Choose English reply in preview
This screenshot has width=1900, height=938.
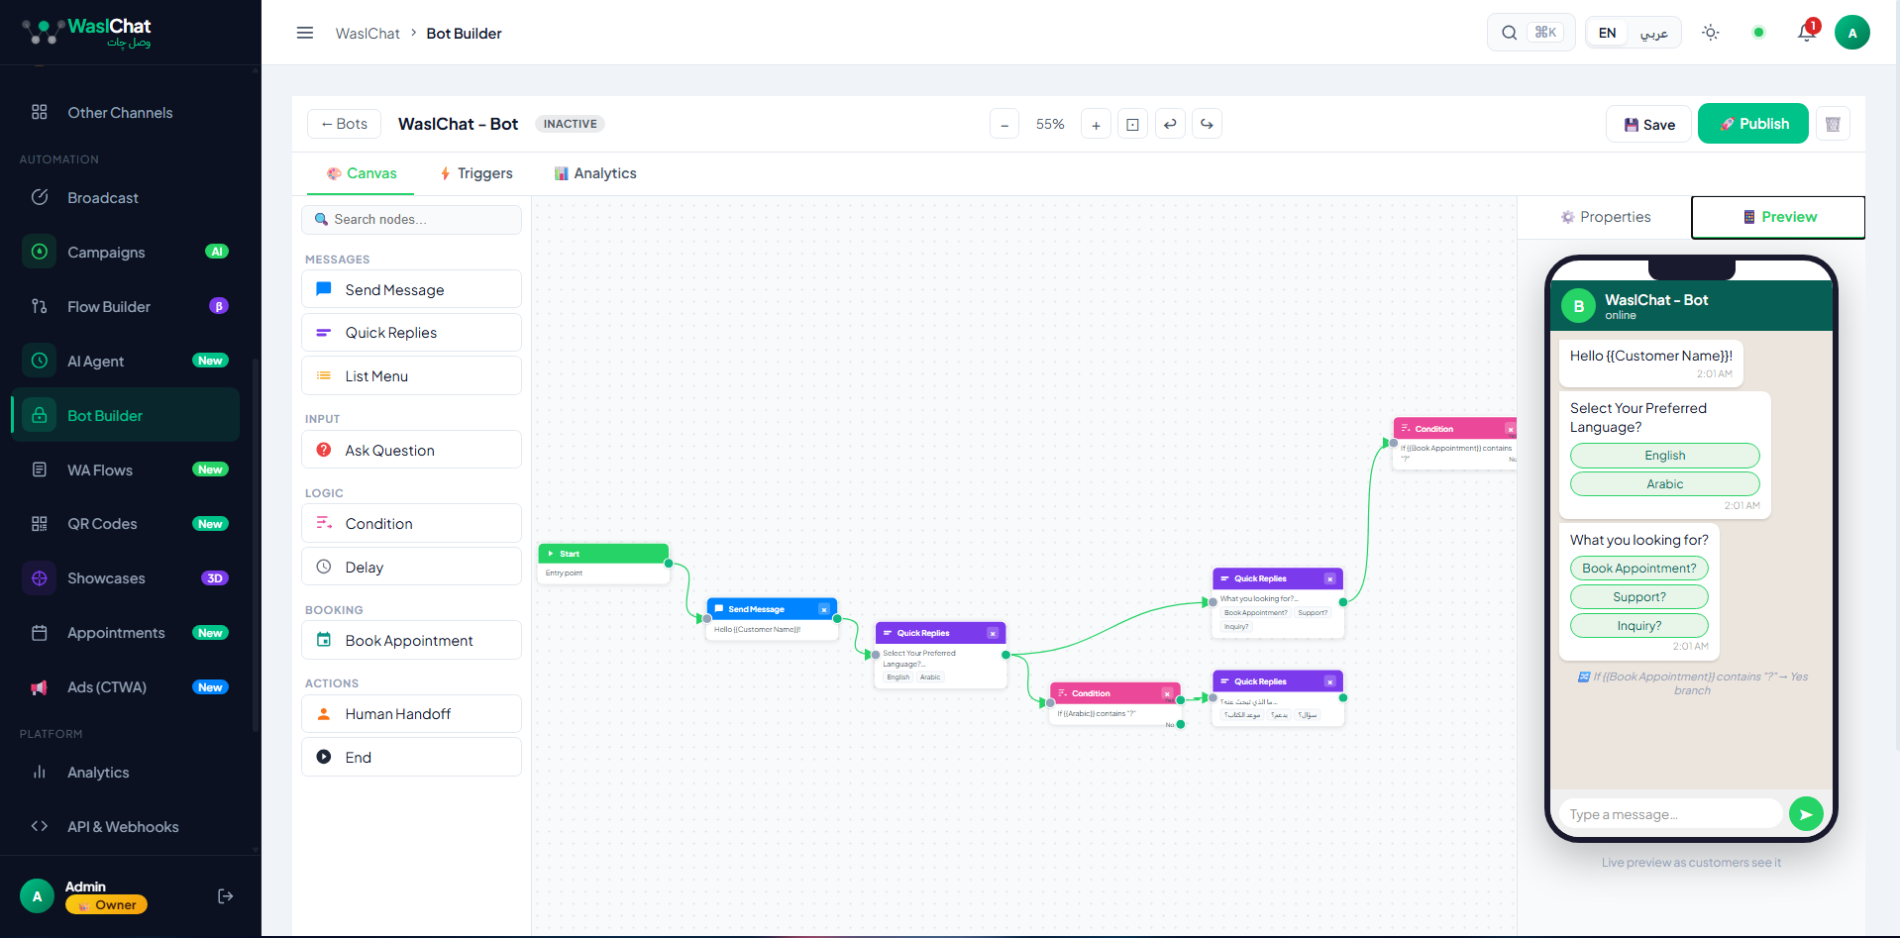pos(1665,456)
